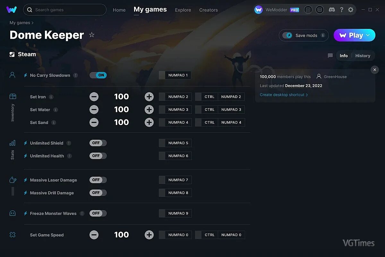Open the help question mark icon
This screenshot has height=257, width=385.
pyautogui.click(x=342, y=10)
